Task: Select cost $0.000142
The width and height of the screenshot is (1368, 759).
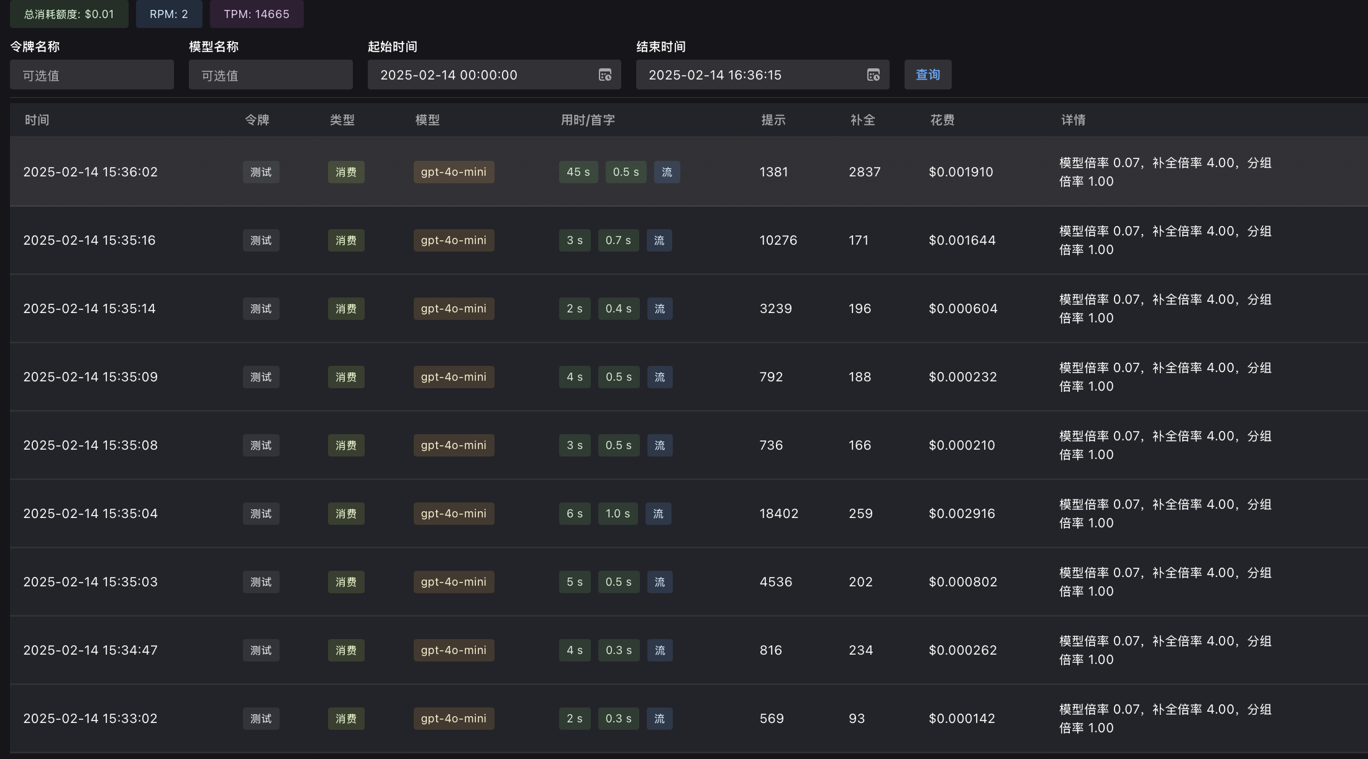Action: pyautogui.click(x=962, y=719)
